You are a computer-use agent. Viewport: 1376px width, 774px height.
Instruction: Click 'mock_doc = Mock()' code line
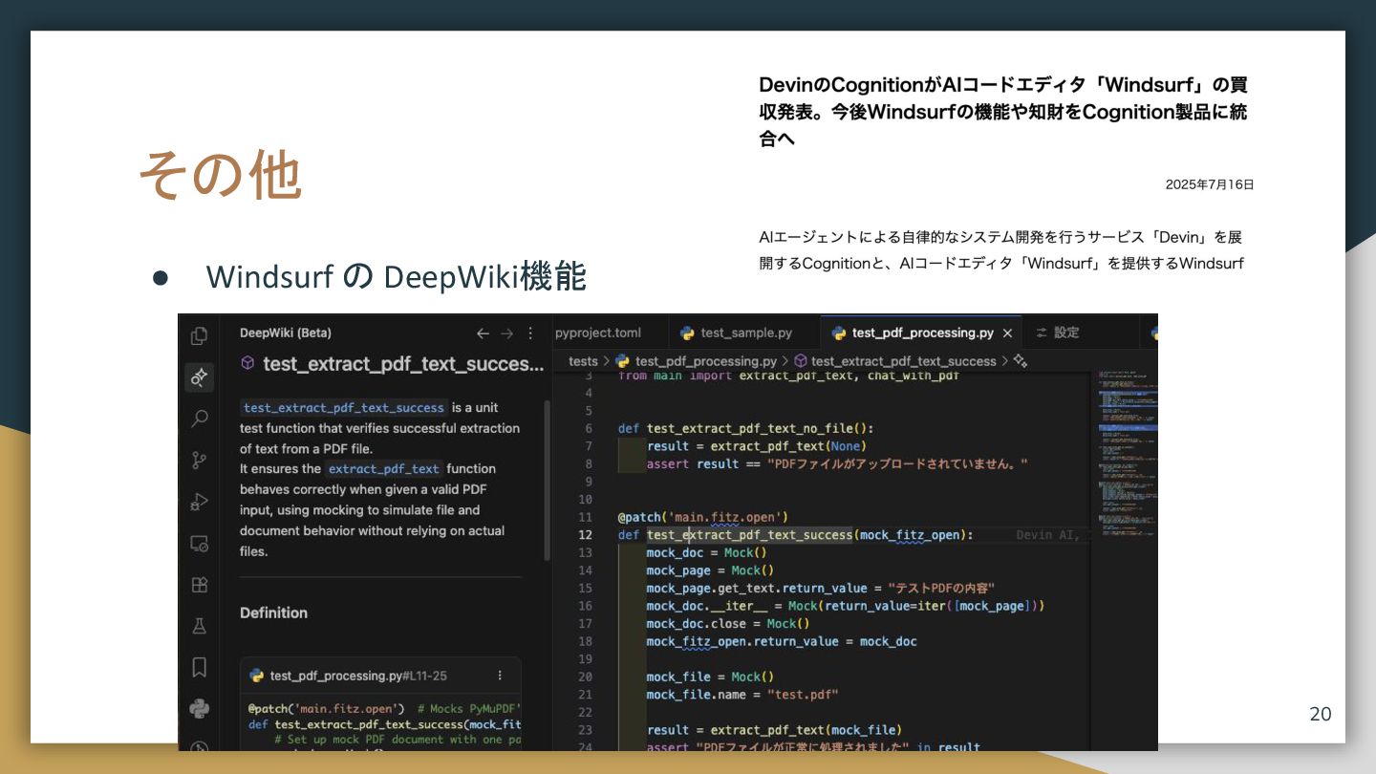(x=706, y=552)
